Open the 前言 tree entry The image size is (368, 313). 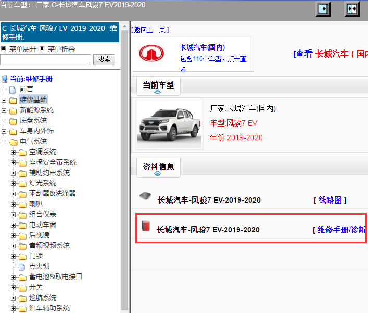[26, 89]
